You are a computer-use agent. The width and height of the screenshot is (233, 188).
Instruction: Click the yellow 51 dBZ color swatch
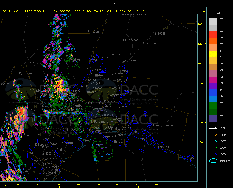[x=213, y=54]
